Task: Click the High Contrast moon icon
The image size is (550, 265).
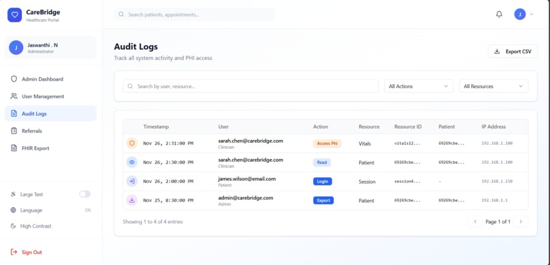Action: click(x=14, y=226)
